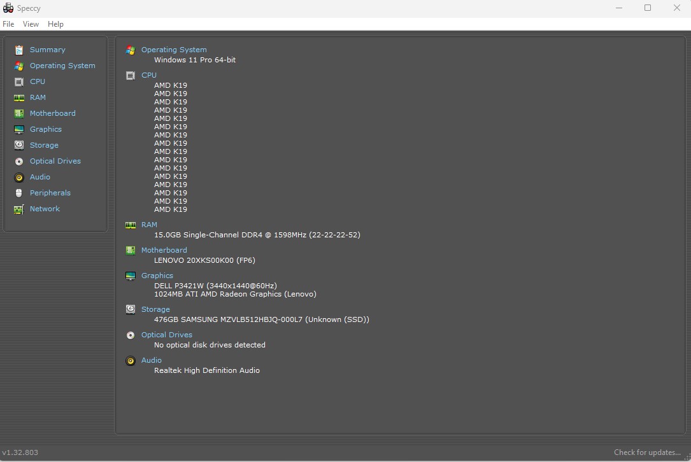Click Realtek High Definition Audio text

tap(207, 370)
